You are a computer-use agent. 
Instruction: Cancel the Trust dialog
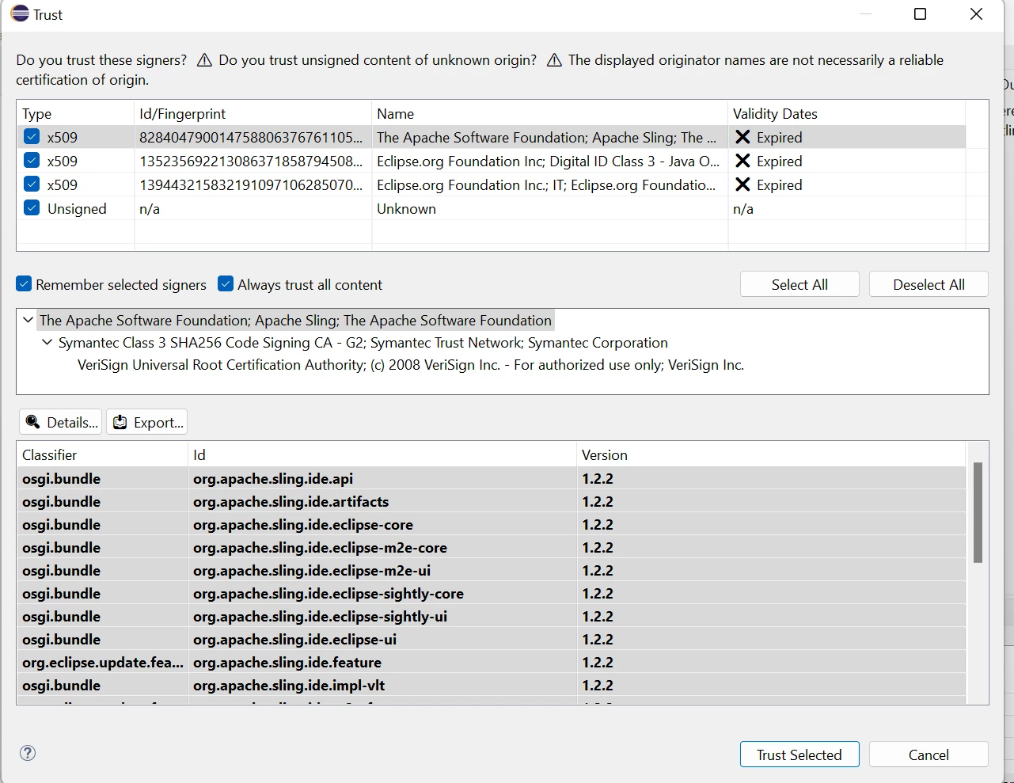pyautogui.click(x=929, y=754)
